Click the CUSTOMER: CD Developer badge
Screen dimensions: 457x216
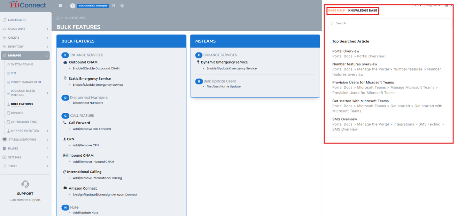(x=93, y=6)
